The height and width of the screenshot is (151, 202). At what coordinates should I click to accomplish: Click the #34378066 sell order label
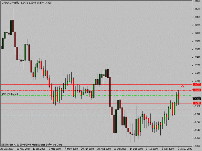(10, 94)
